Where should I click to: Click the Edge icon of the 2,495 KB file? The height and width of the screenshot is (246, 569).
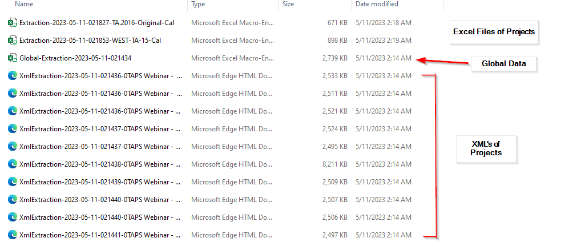click(12, 146)
